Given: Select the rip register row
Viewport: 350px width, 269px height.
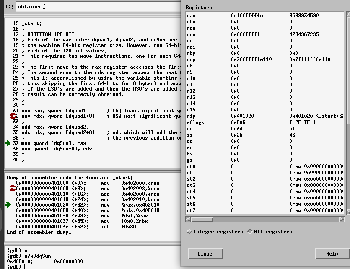Looking at the screenshot, I should pos(265,116).
